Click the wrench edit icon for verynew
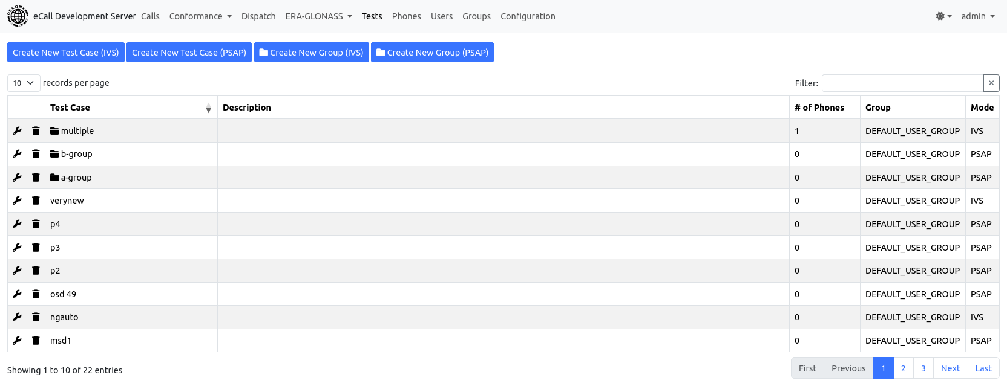Screen dimensions: 1007x389 click(x=17, y=201)
